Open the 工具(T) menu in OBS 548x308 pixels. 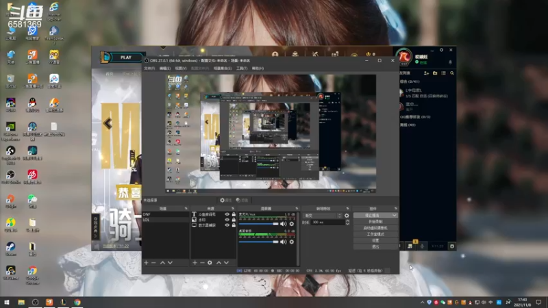(242, 68)
